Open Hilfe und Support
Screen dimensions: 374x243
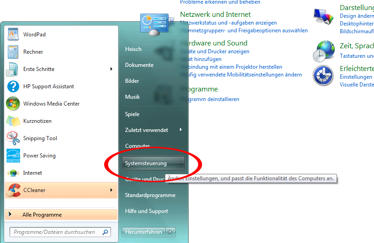pos(147,211)
